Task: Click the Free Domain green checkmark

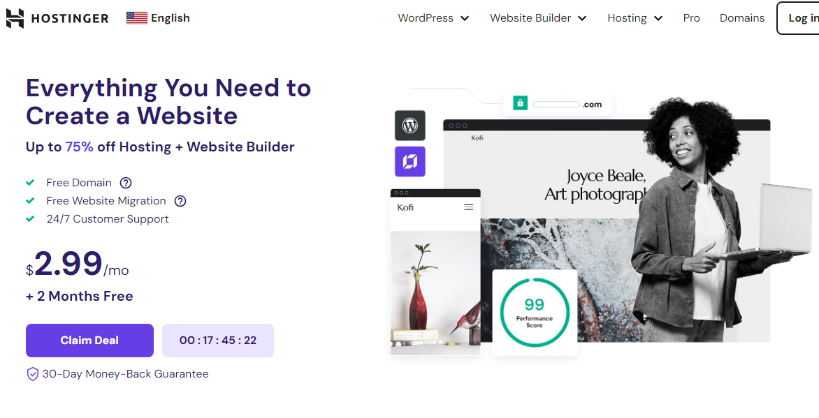Action: click(x=30, y=183)
